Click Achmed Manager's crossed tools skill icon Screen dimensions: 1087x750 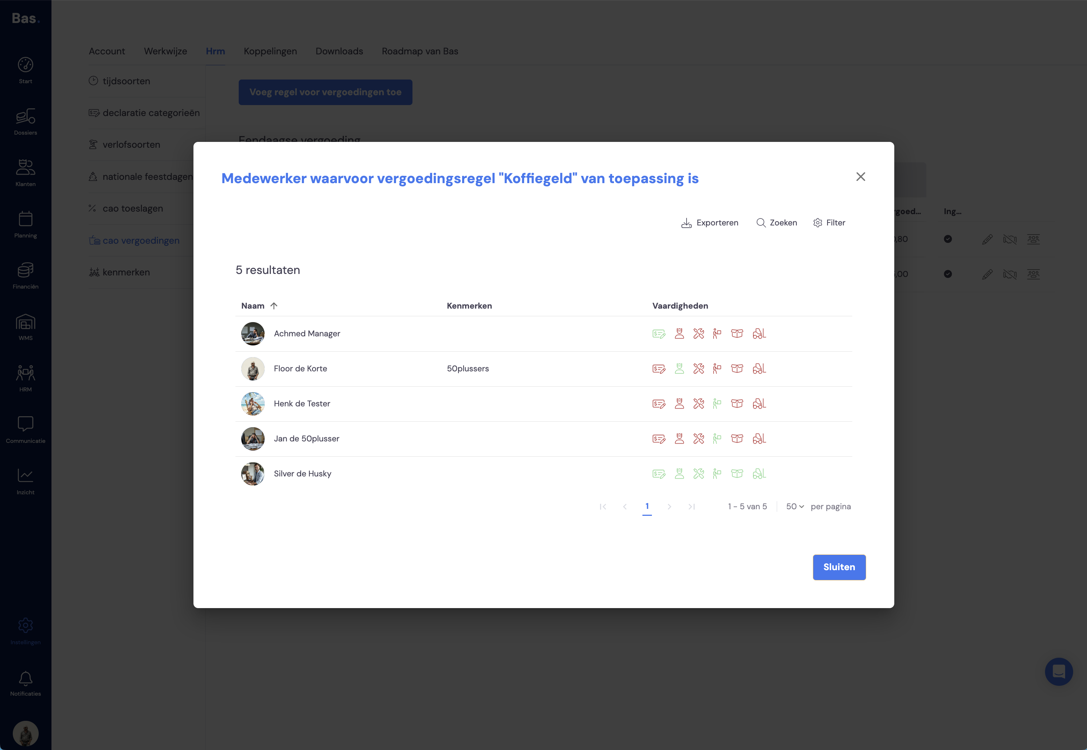(699, 334)
